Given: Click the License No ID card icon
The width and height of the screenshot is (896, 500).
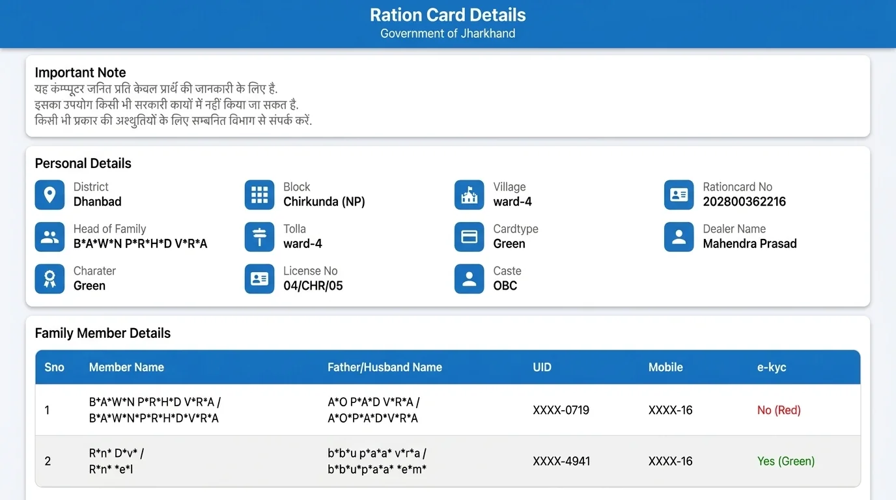Looking at the screenshot, I should 259,279.
